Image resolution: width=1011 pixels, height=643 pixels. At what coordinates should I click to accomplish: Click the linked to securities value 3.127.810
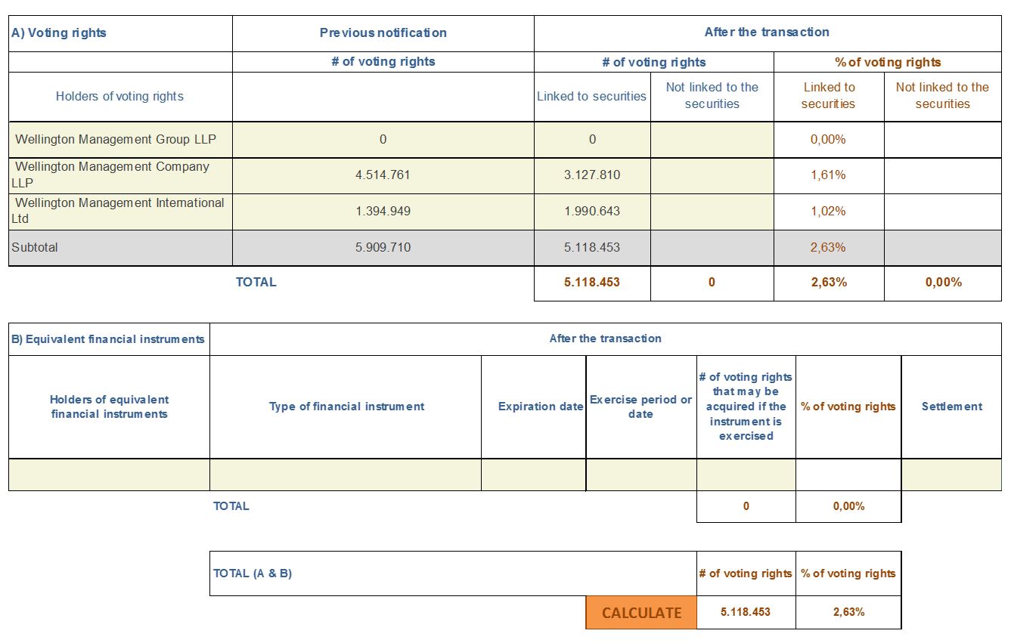pyautogui.click(x=592, y=175)
